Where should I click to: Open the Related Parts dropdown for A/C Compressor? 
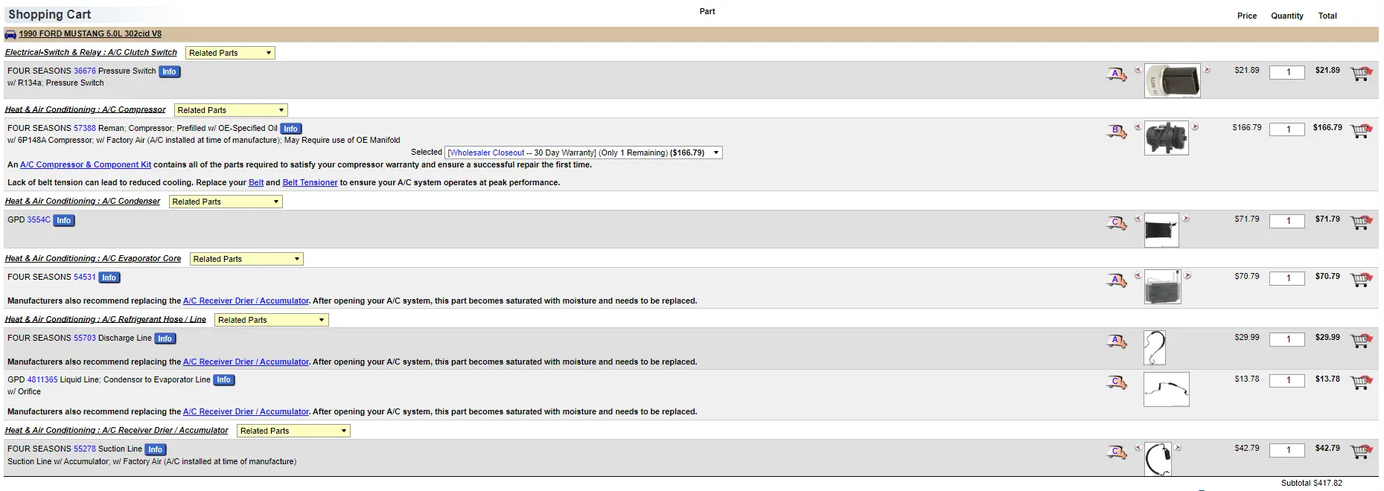(231, 110)
